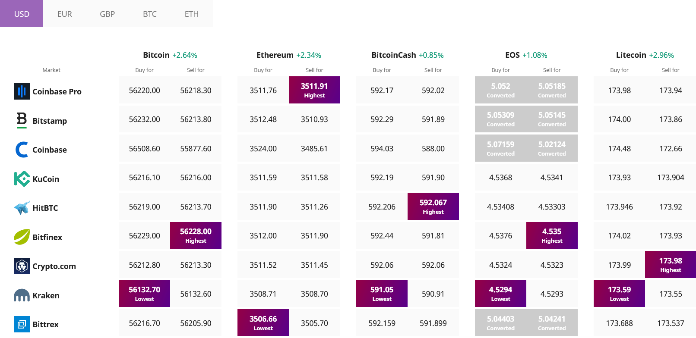
Task: Click Coinbase Pro Bitcoin buy price 56220.00
Action: coord(144,91)
